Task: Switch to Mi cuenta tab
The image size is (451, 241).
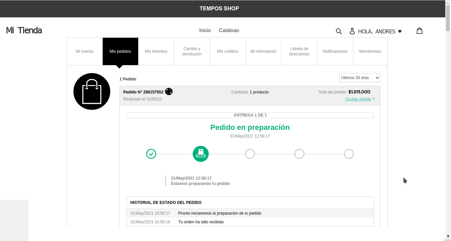Action: [x=85, y=51]
